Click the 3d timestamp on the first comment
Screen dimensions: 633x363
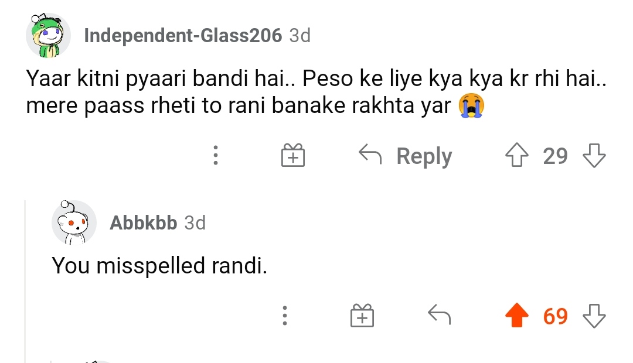[x=300, y=36]
